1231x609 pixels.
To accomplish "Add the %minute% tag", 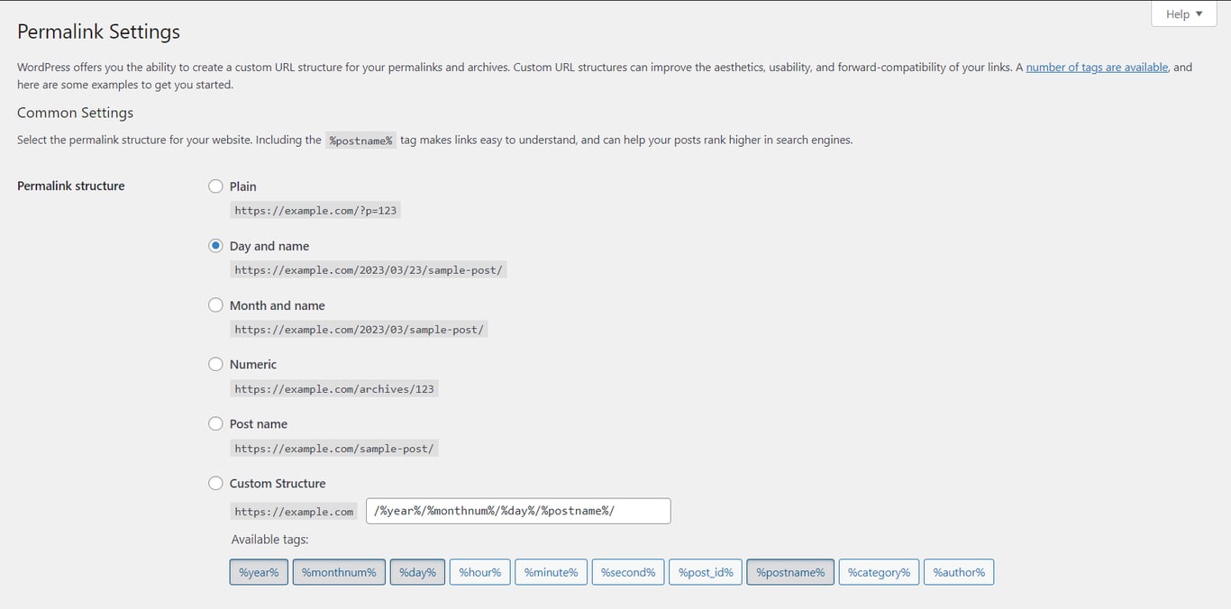I will click(551, 571).
